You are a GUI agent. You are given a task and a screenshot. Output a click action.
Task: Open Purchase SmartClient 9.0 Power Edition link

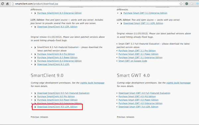coord(57,100)
